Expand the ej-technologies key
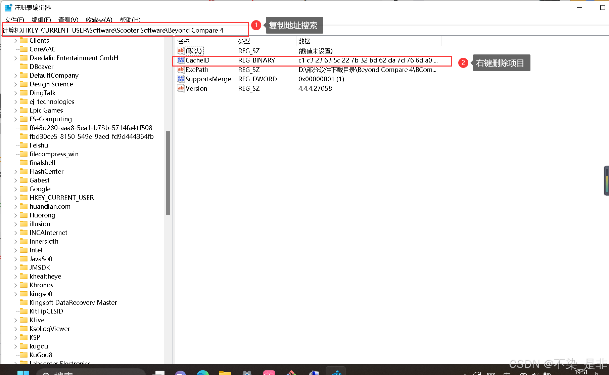609x375 pixels. 15,101
